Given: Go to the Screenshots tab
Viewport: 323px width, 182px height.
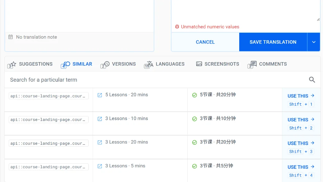Looking at the screenshot, I should [x=218, y=64].
